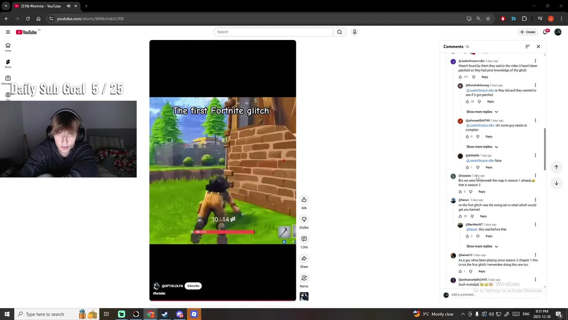Expand Show more replies under KunchukGurung

tap(482, 112)
